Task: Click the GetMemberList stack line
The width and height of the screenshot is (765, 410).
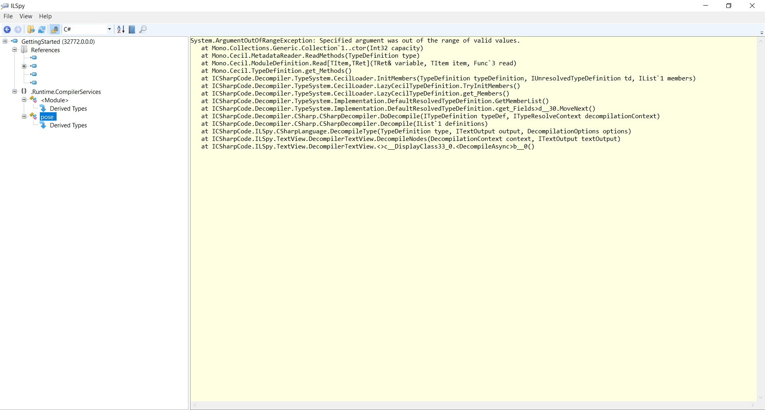Action: click(x=375, y=101)
